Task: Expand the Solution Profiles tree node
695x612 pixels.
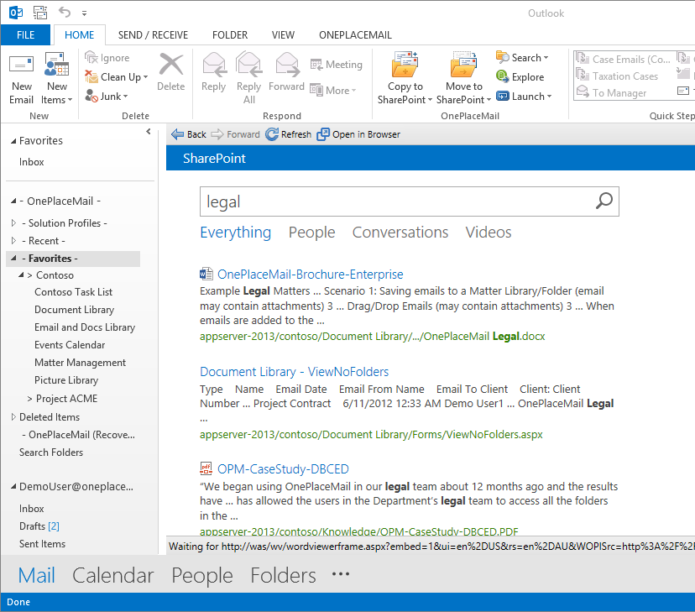Action: [13, 223]
